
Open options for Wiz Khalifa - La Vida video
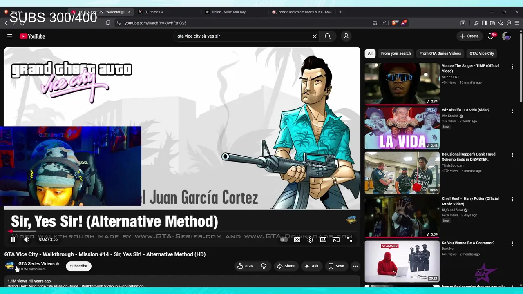(512, 111)
